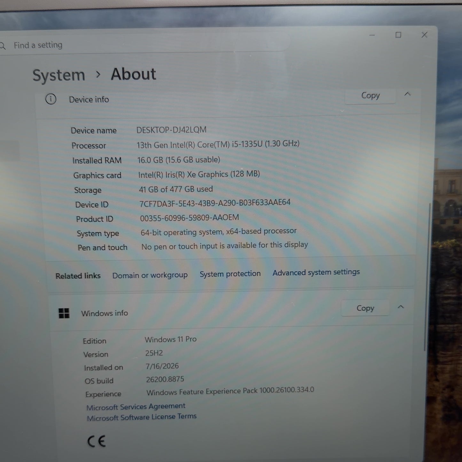The height and width of the screenshot is (462, 462).
Task: Click the Installed on label
Action: (x=104, y=368)
